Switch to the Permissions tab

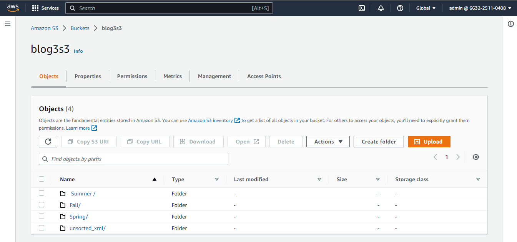point(132,76)
